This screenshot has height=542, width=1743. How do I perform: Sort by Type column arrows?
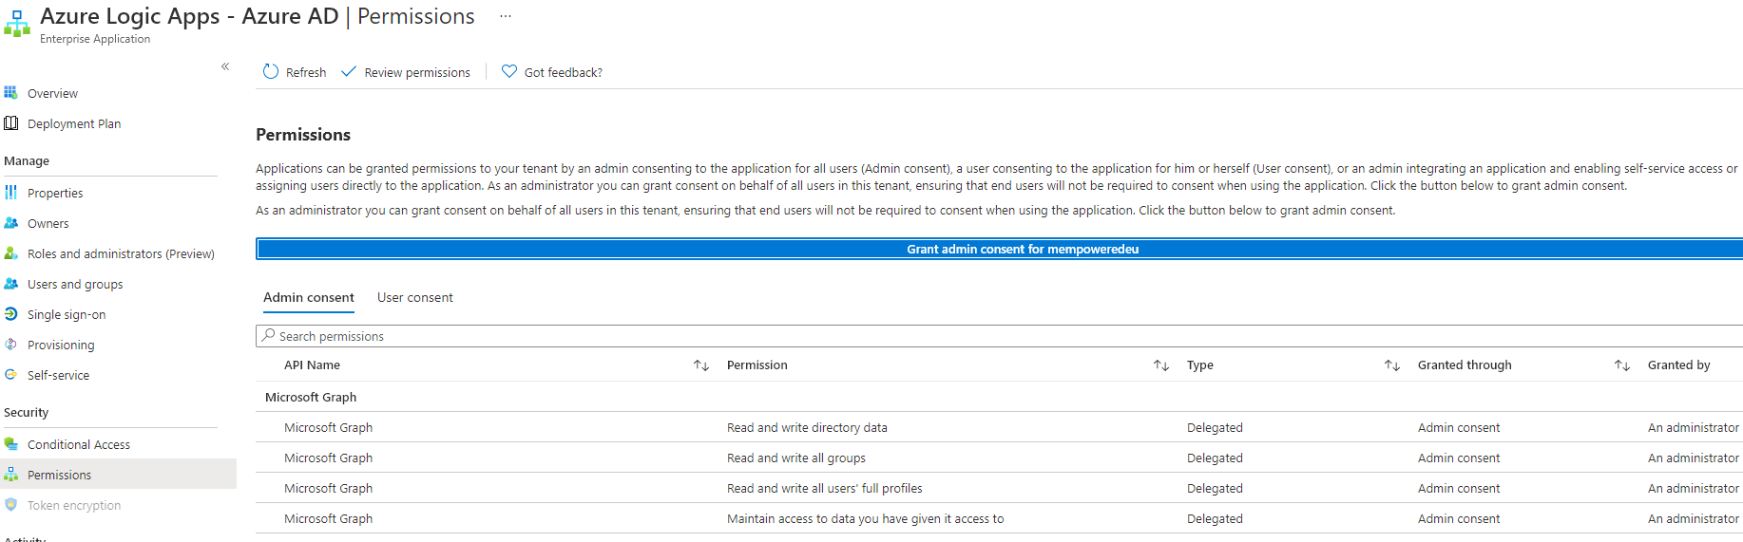coord(1392,365)
